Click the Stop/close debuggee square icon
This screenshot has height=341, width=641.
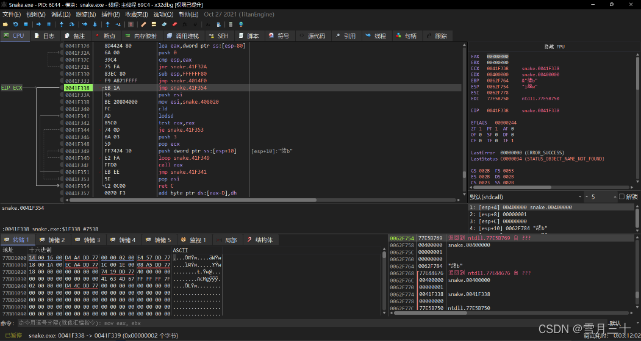point(26,24)
